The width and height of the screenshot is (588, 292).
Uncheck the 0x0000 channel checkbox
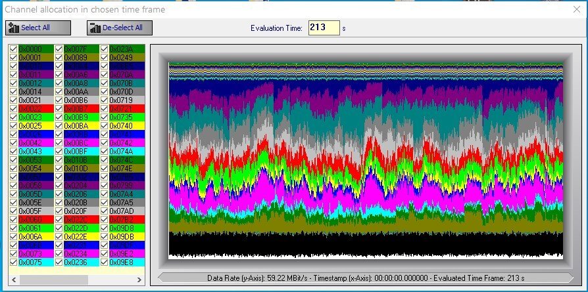14,49
